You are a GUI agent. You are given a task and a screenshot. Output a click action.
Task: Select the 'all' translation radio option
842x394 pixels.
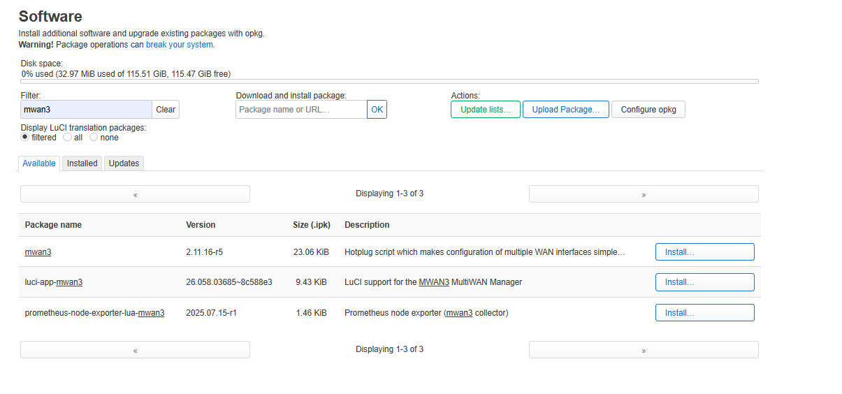[68, 138]
